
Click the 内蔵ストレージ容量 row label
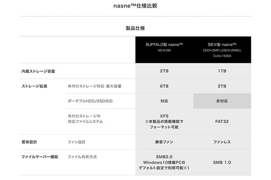39,71
